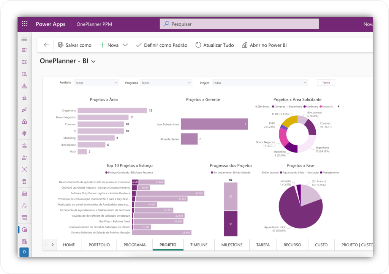The height and width of the screenshot is (274, 389).
Task: Switch to the HOME report tab
Action: (x=69, y=245)
